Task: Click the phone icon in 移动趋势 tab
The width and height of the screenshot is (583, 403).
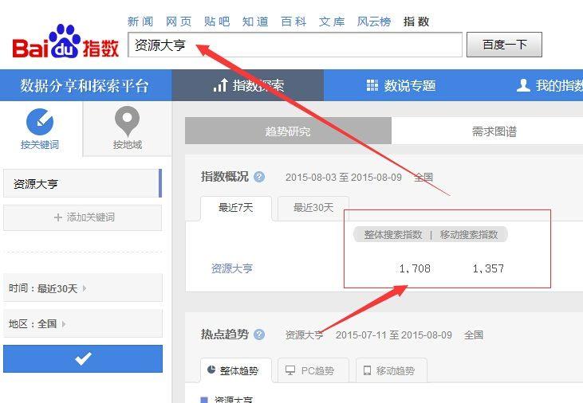Action: (367, 370)
